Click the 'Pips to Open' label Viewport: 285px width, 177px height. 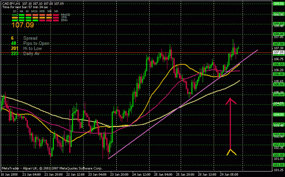tap(36, 43)
